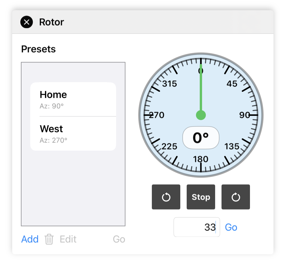Click the 45 label on the dial
288x274 pixels.
[232, 84]
